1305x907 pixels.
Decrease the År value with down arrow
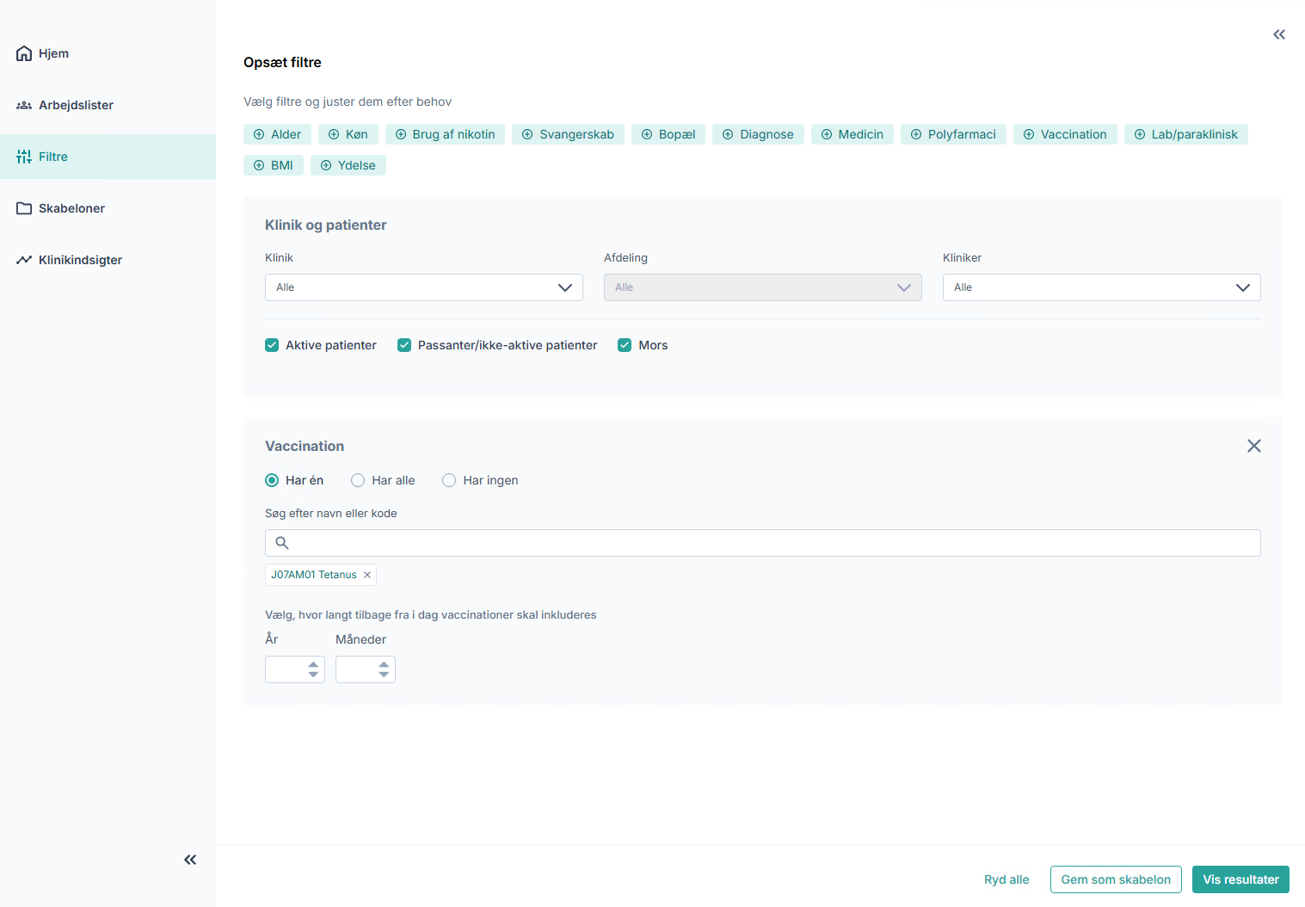pyautogui.click(x=313, y=675)
